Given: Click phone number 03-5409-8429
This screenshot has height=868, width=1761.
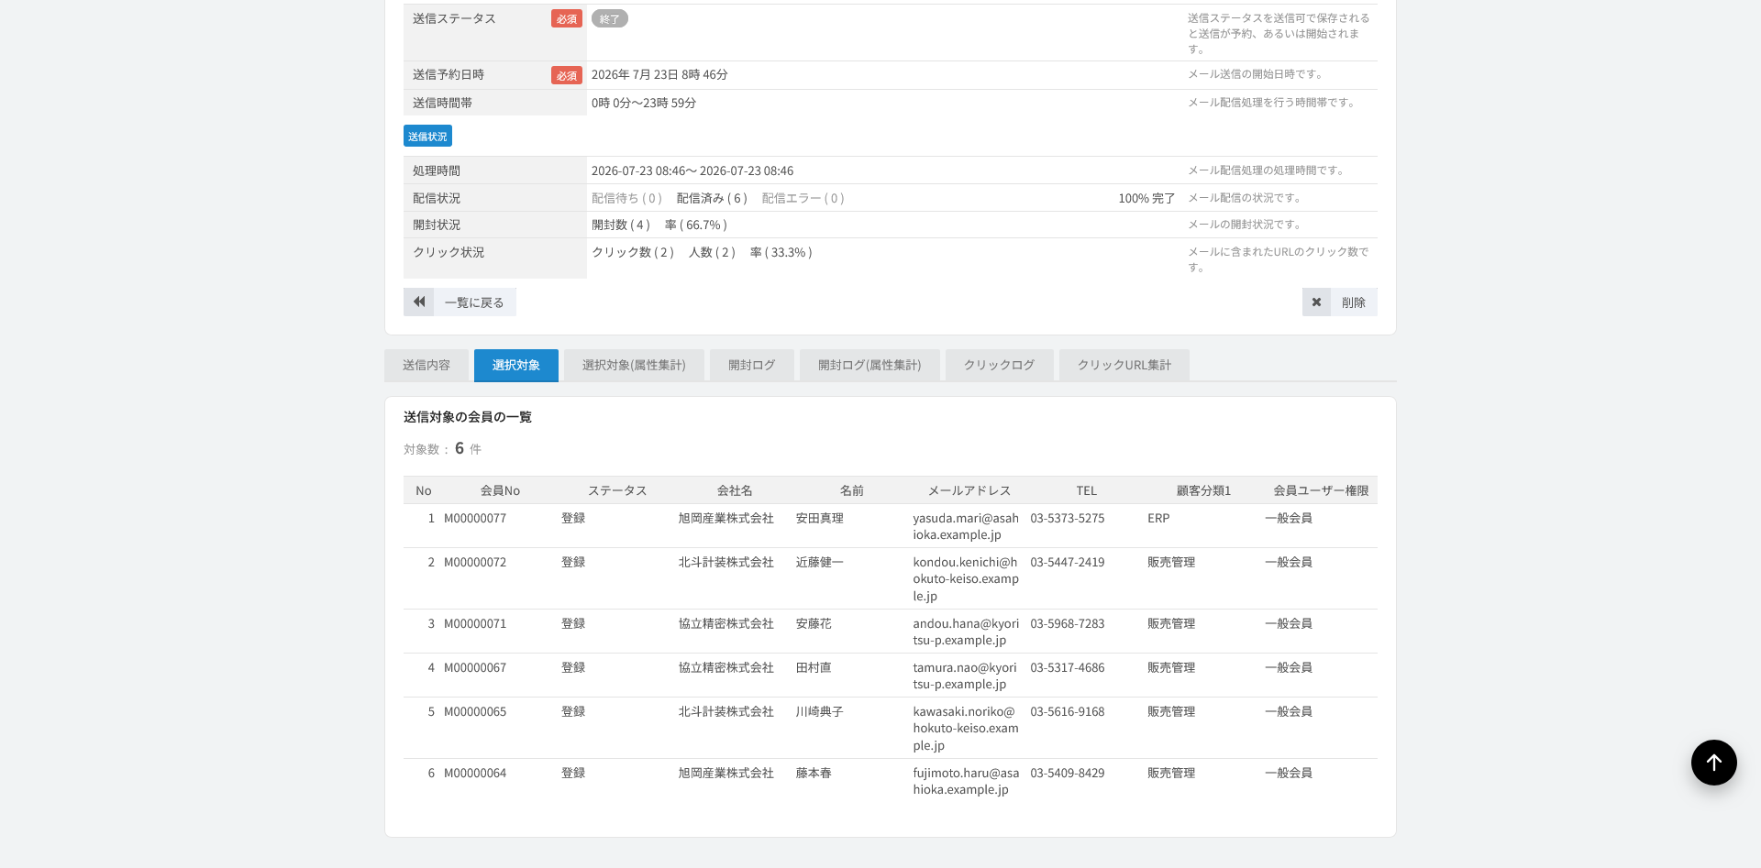Looking at the screenshot, I should point(1068,773).
